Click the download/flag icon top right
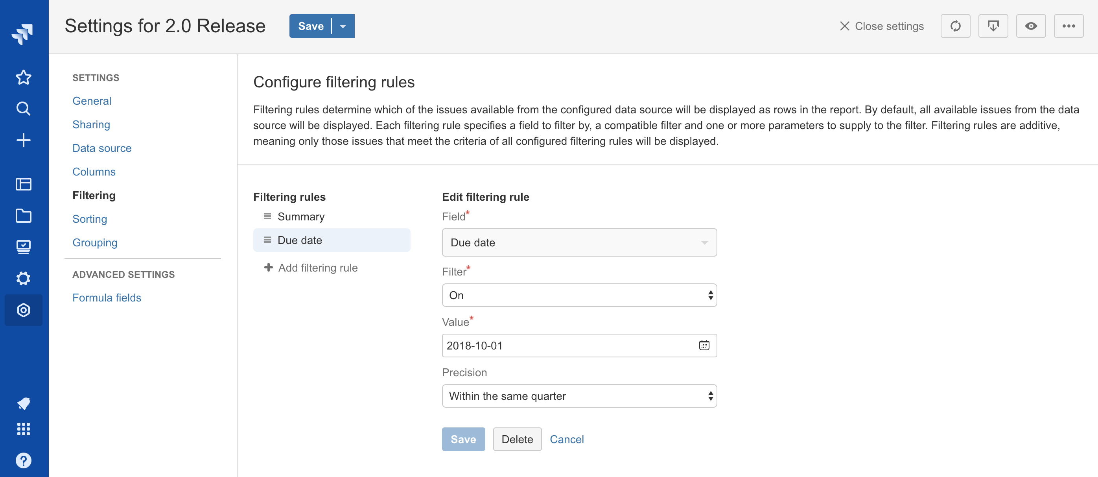 (993, 26)
